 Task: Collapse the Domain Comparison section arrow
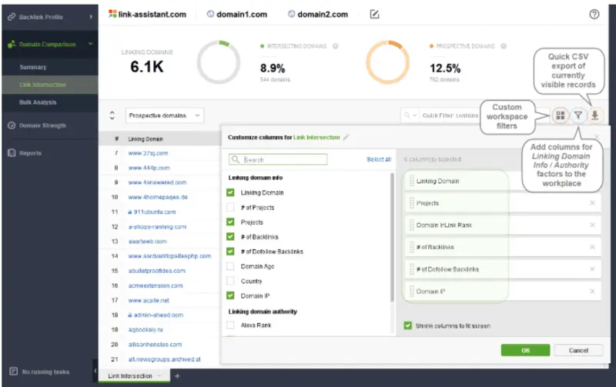91,44
